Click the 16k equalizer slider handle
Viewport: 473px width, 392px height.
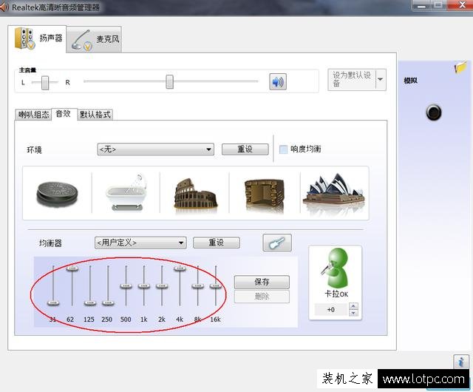pyautogui.click(x=216, y=285)
